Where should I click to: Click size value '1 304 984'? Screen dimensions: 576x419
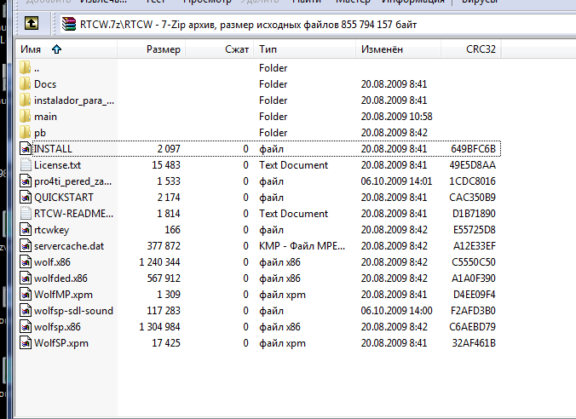[x=160, y=327]
